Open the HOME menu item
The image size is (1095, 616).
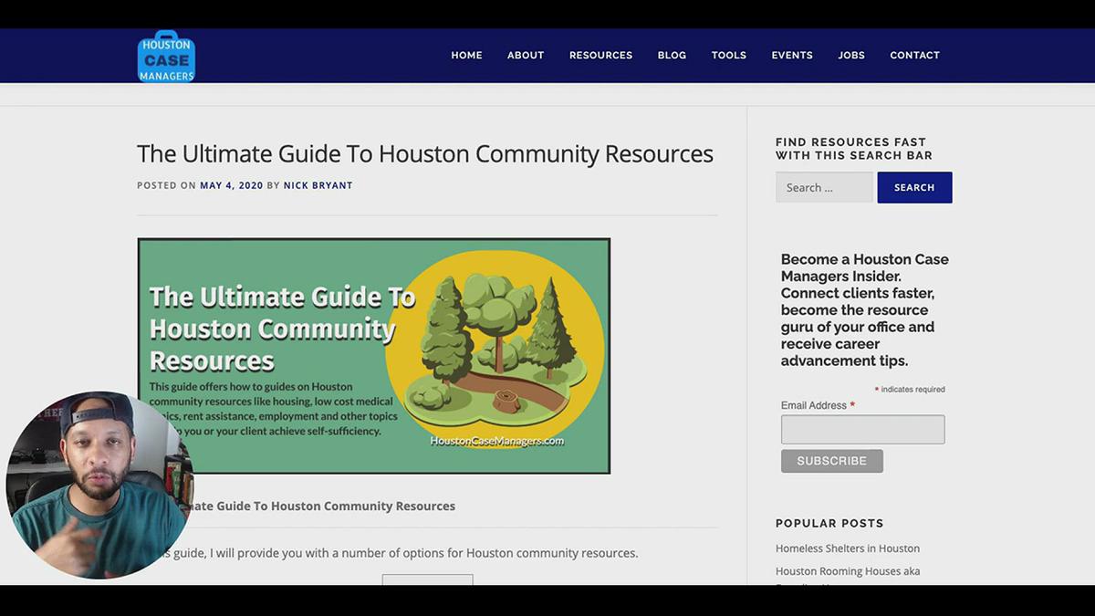[x=466, y=56]
